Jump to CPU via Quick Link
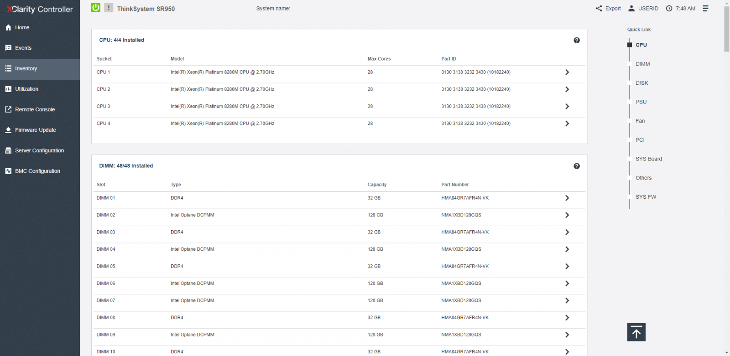730x356 pixels. [x=641, y=45]
